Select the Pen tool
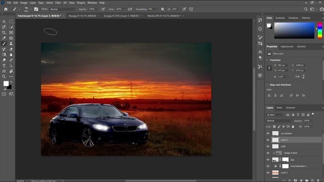 click(11, 60)
